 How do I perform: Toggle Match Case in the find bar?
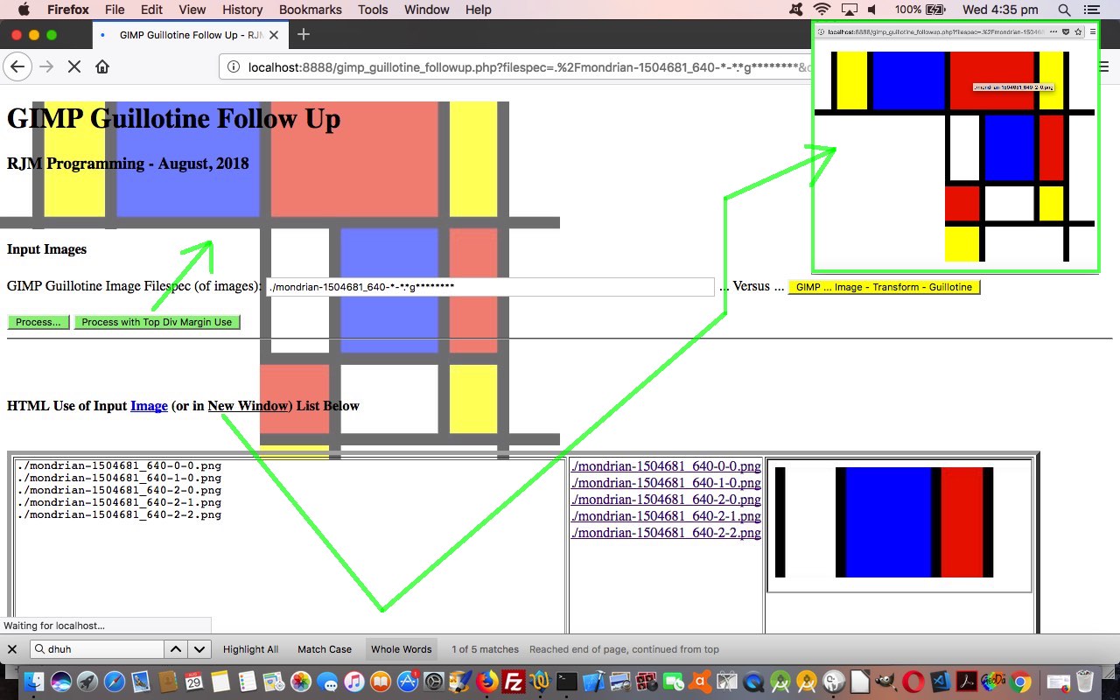(x=325, y=649)
